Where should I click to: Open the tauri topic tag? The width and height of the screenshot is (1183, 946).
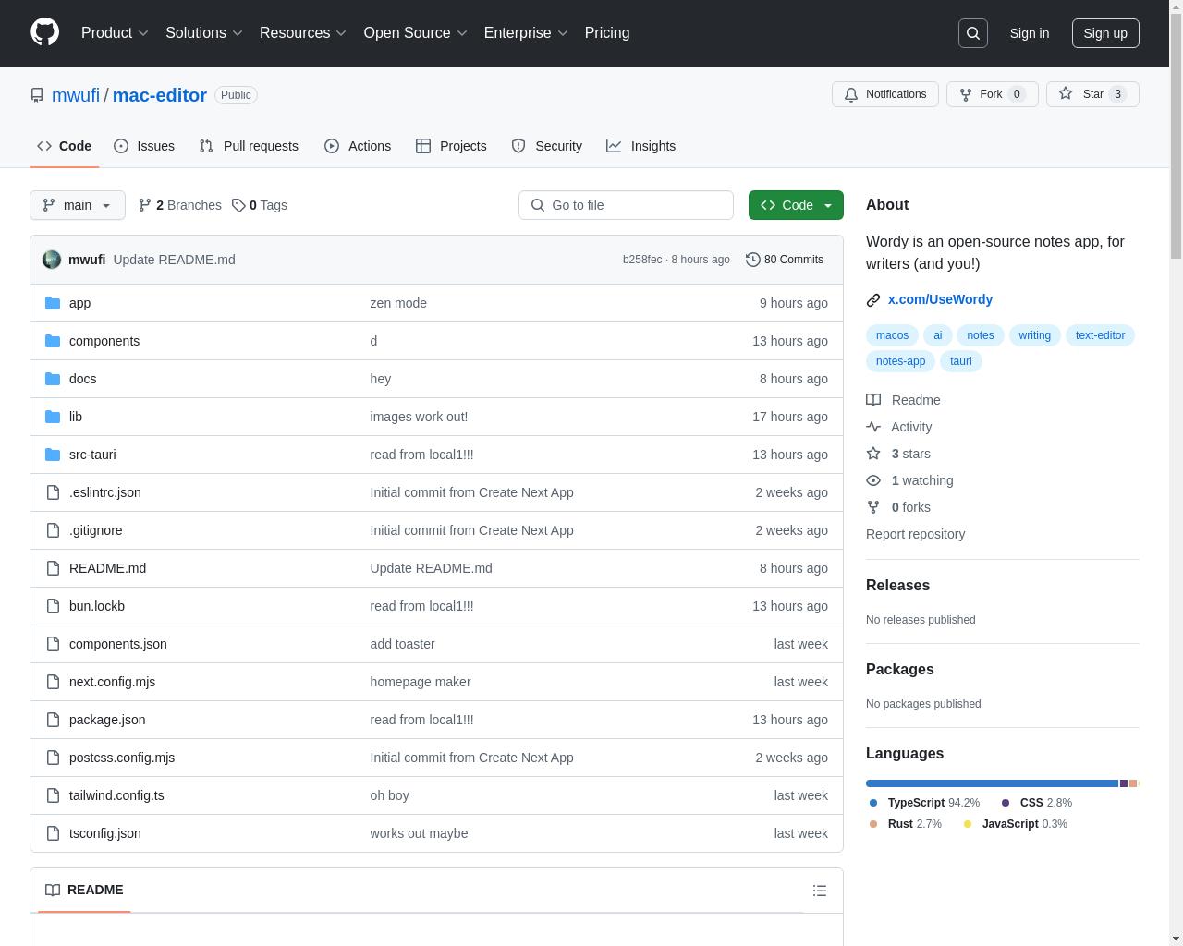tap(961, 361)
